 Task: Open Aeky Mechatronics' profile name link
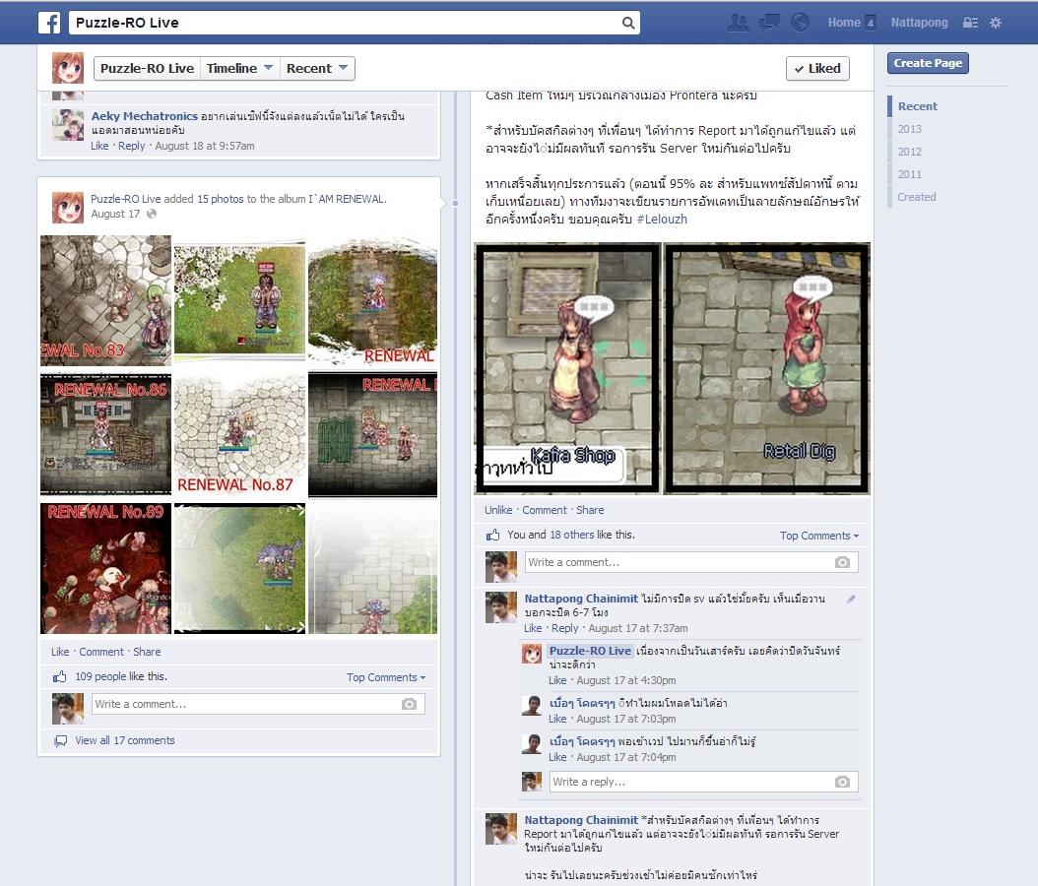click(x=145, y=116)
